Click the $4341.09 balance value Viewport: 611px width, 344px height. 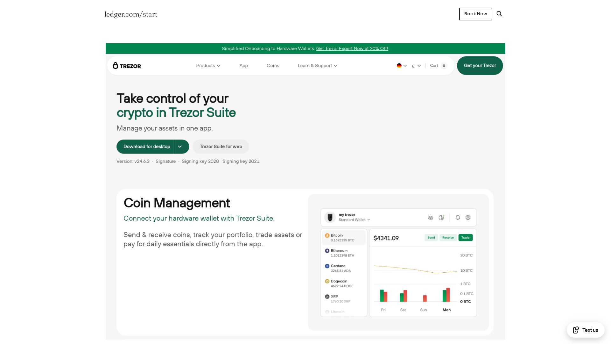386,238
